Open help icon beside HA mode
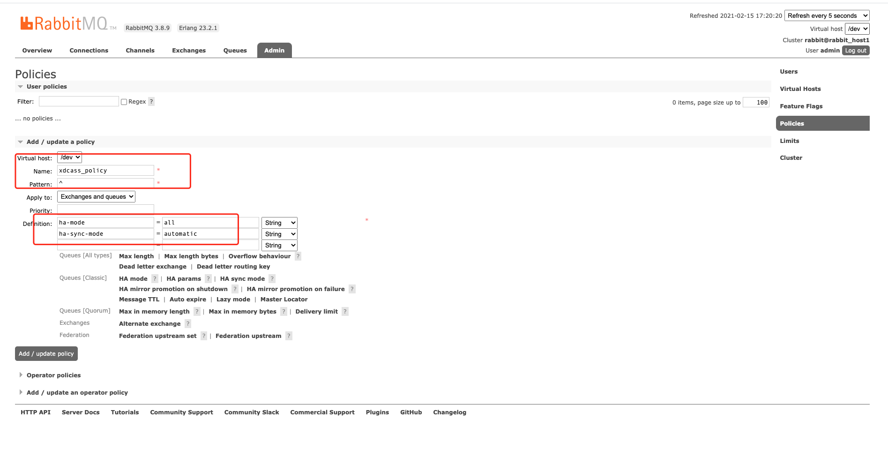Screen dimensions: 888x449 [155, 279]
